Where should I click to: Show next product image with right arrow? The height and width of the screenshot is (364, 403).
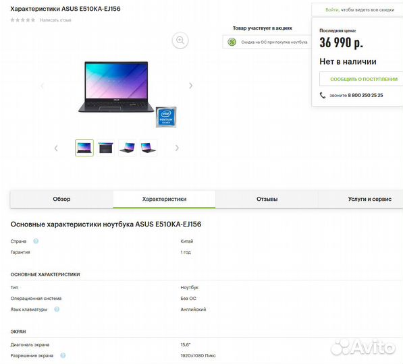[191, 86]
